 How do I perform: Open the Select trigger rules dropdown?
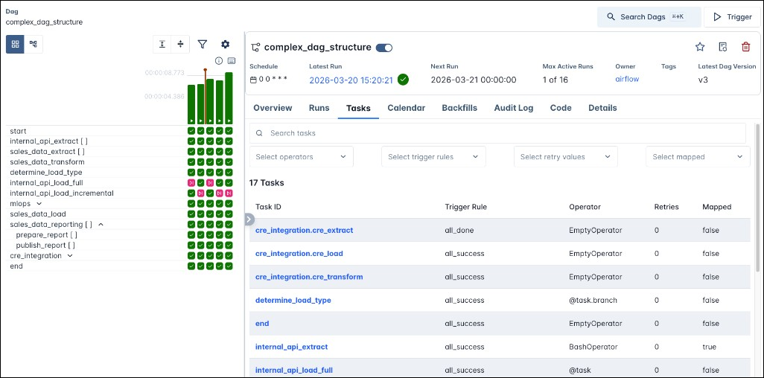pos(433,157)
